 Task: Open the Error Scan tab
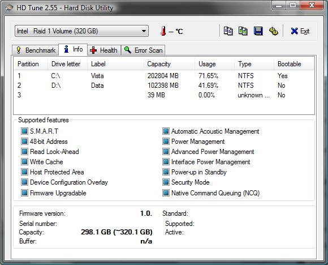143,50
